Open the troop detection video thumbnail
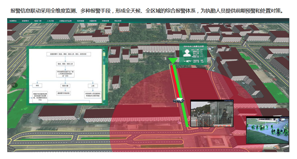Image resolution: width=297 pixels, height=159 pixels. tap(268, 130)
